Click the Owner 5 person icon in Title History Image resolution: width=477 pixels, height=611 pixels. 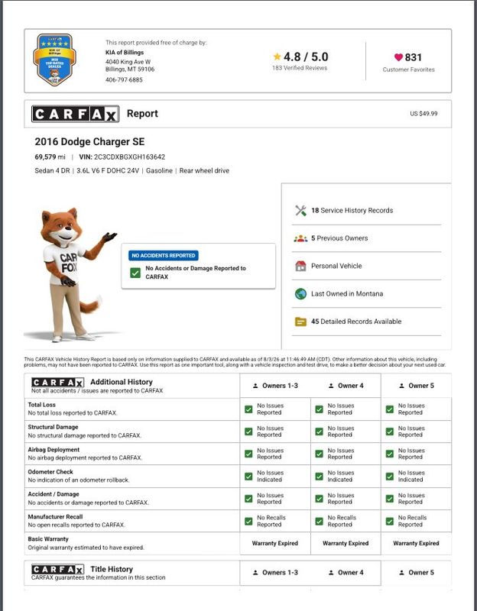tap(402, 573)
